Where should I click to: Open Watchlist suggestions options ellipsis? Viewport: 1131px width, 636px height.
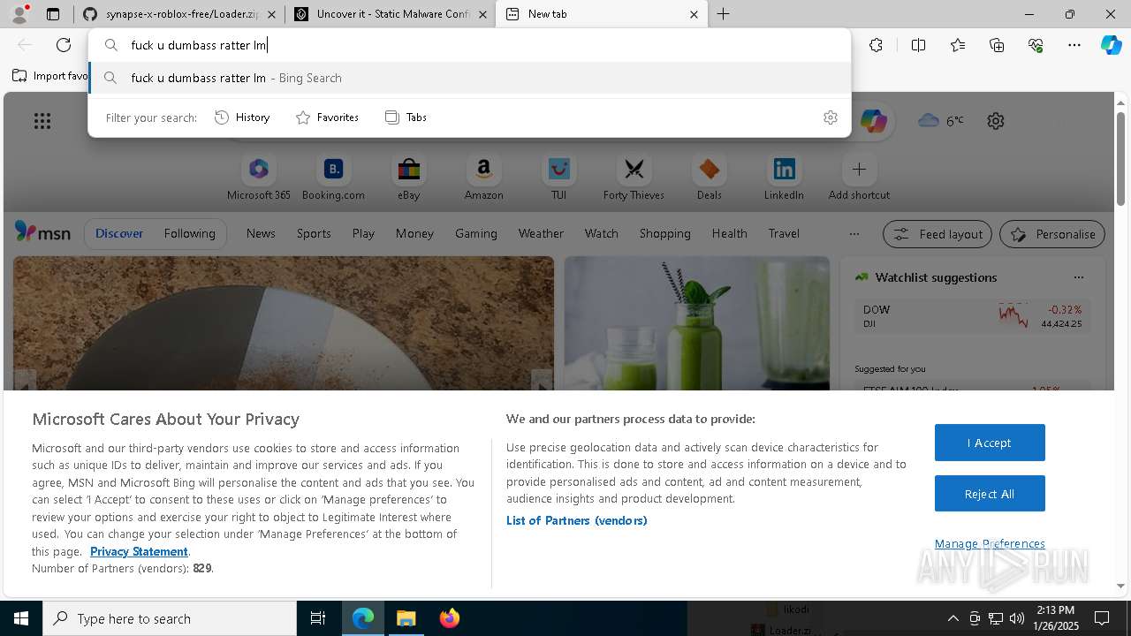1078,277
